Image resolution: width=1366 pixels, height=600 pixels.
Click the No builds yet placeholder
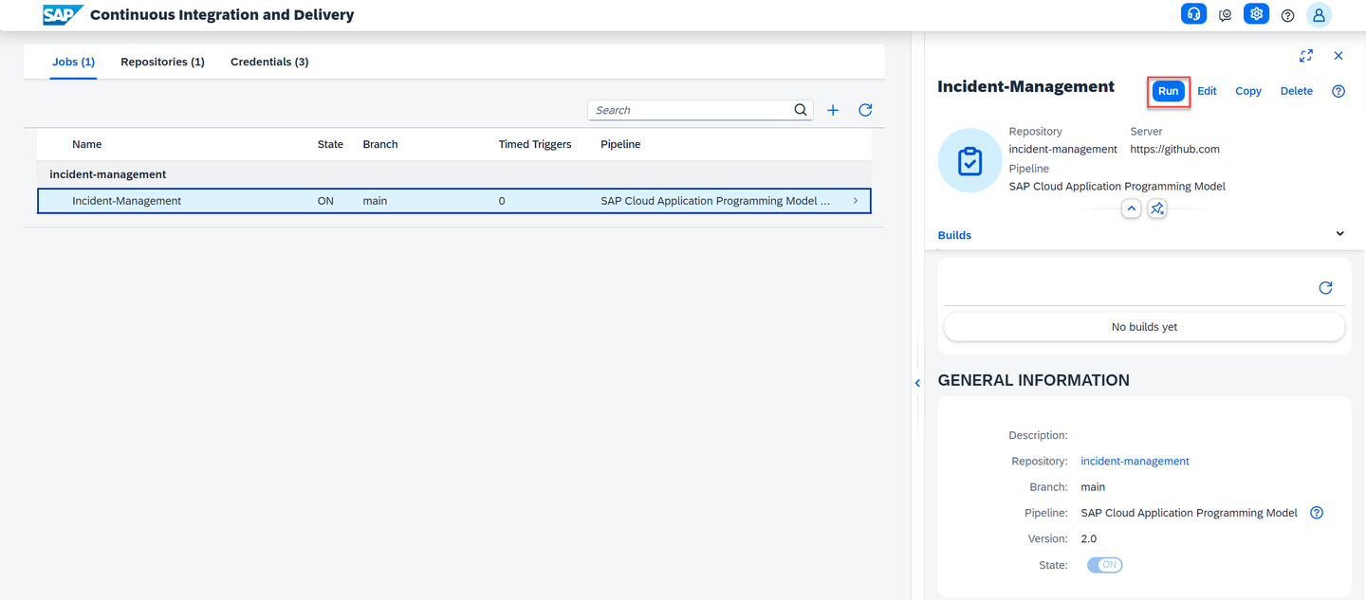coord(1144,327)
